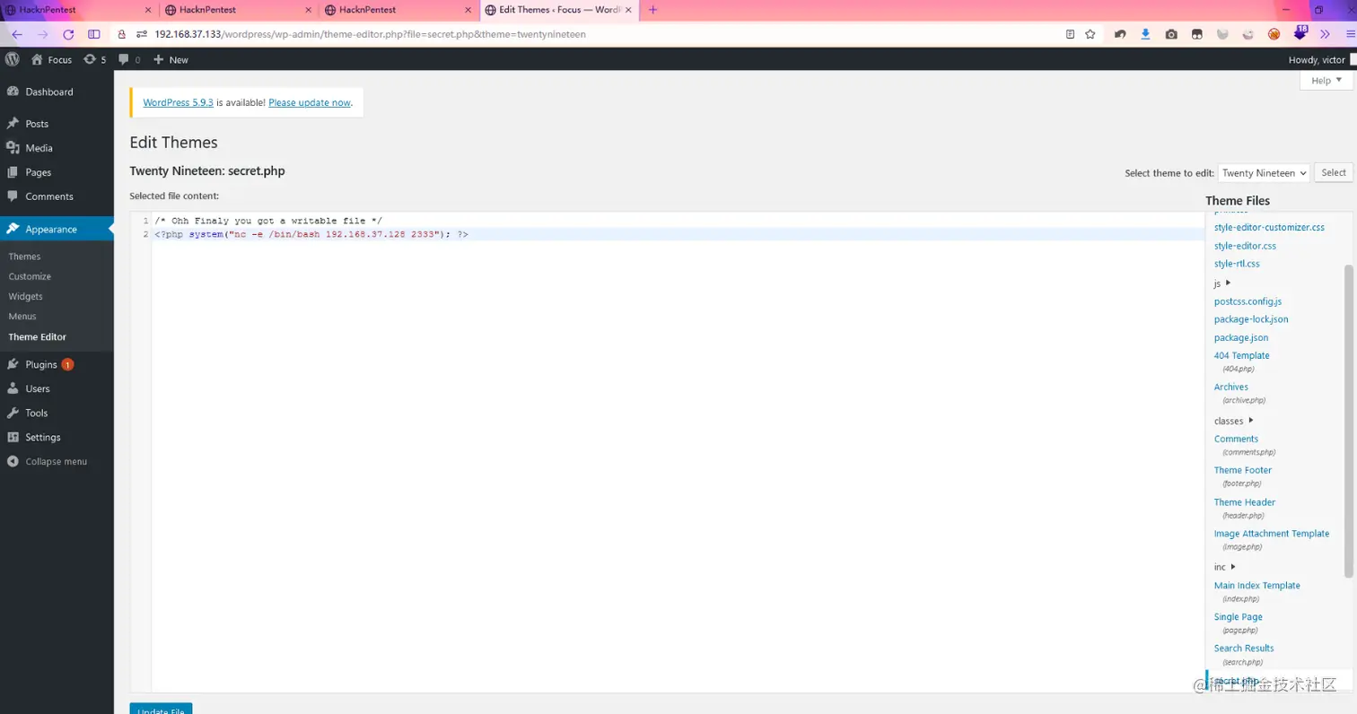1357x714 pixels.
Task: Bookmark this page with the star icon
Action: point(1090,34)
